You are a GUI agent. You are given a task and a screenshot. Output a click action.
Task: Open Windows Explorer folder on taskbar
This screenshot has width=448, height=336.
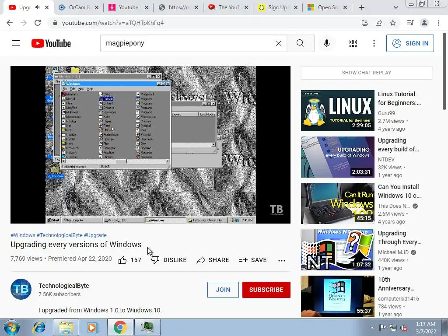coord(66,327)
